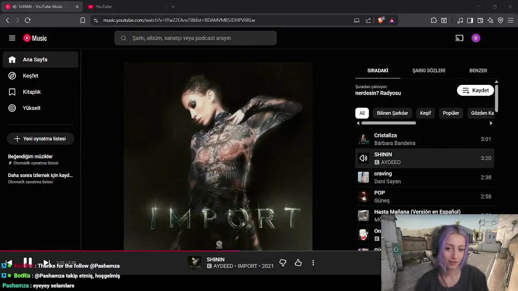Select the Popüler filter chip

[x=451, y=113]
